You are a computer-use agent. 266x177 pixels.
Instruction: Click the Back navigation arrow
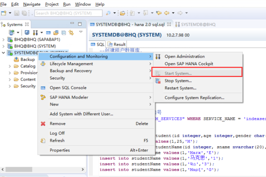click(x=167, y=13)
